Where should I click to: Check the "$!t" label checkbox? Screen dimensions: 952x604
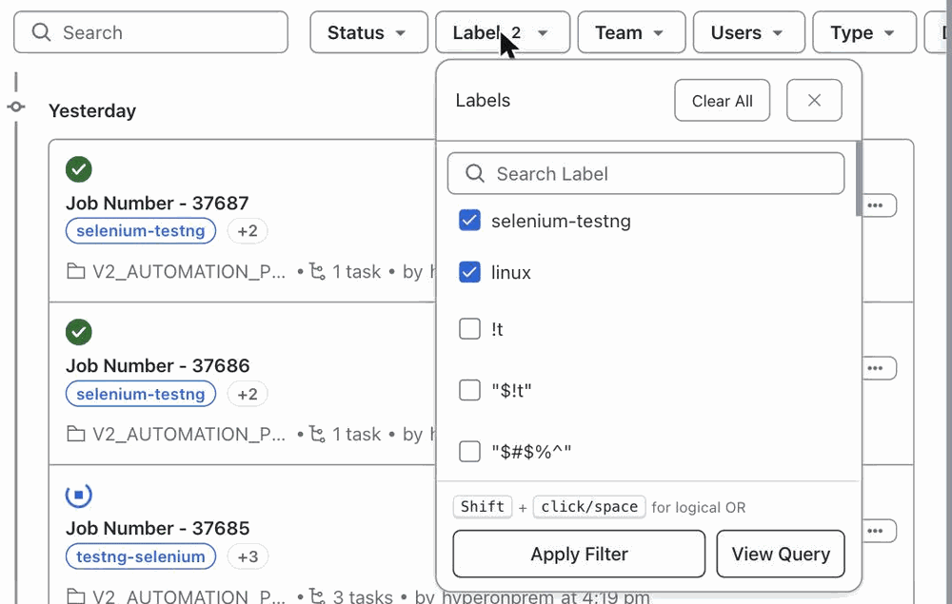pos(469,390)
